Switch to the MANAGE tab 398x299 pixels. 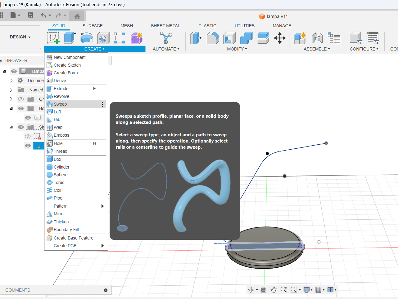[x=282, y=26]
